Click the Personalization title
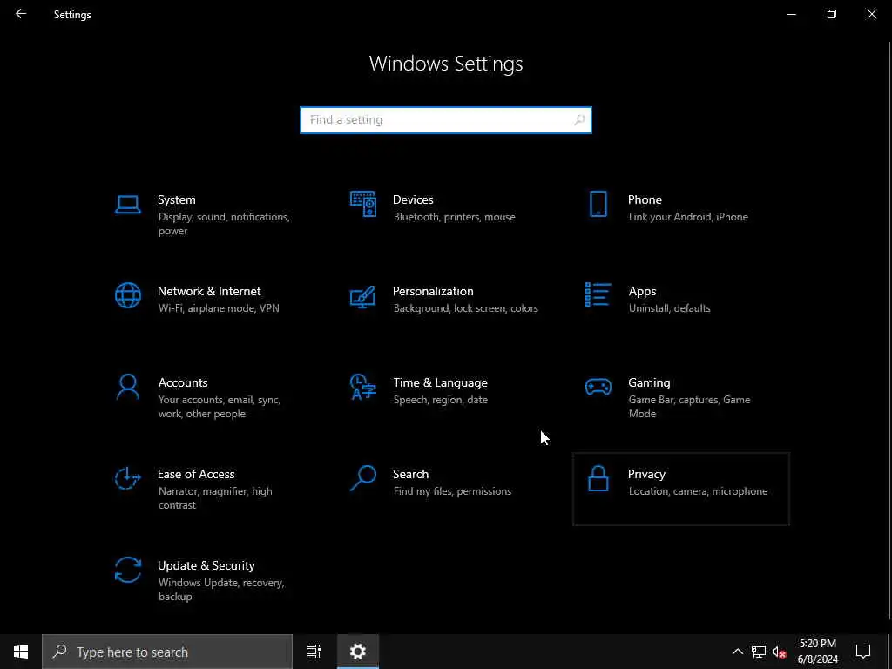The width and height of the screenshot is (892, 669). click(x=433, y=291)
